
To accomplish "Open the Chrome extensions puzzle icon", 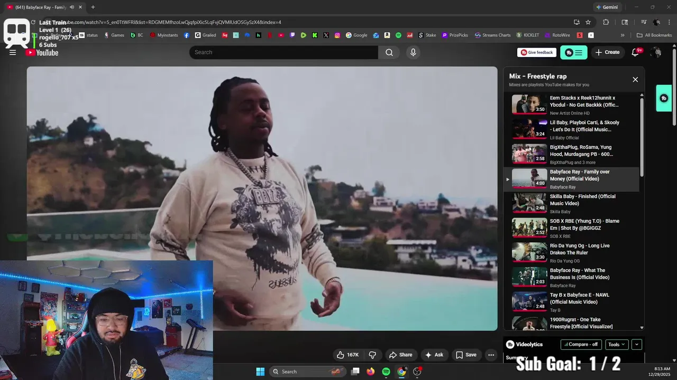I will (x=606, y=22).
